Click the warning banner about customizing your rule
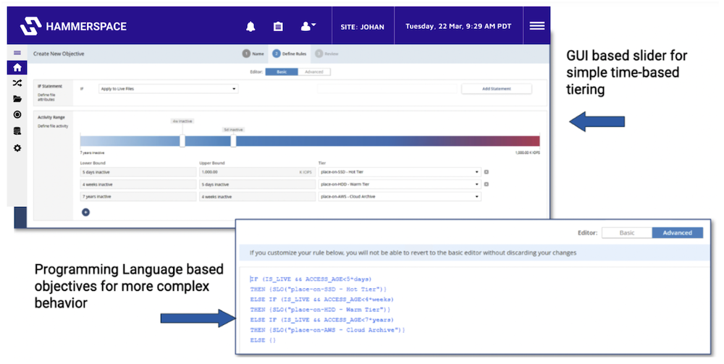This screenshot has height=364, width=724. click(x=475, y=253)
